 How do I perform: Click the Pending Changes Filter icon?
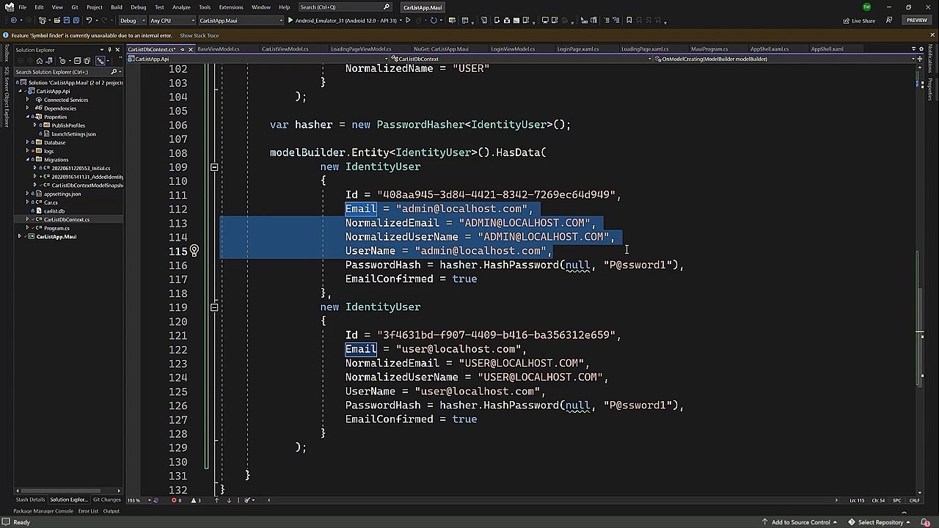click(x=62, y=61)
